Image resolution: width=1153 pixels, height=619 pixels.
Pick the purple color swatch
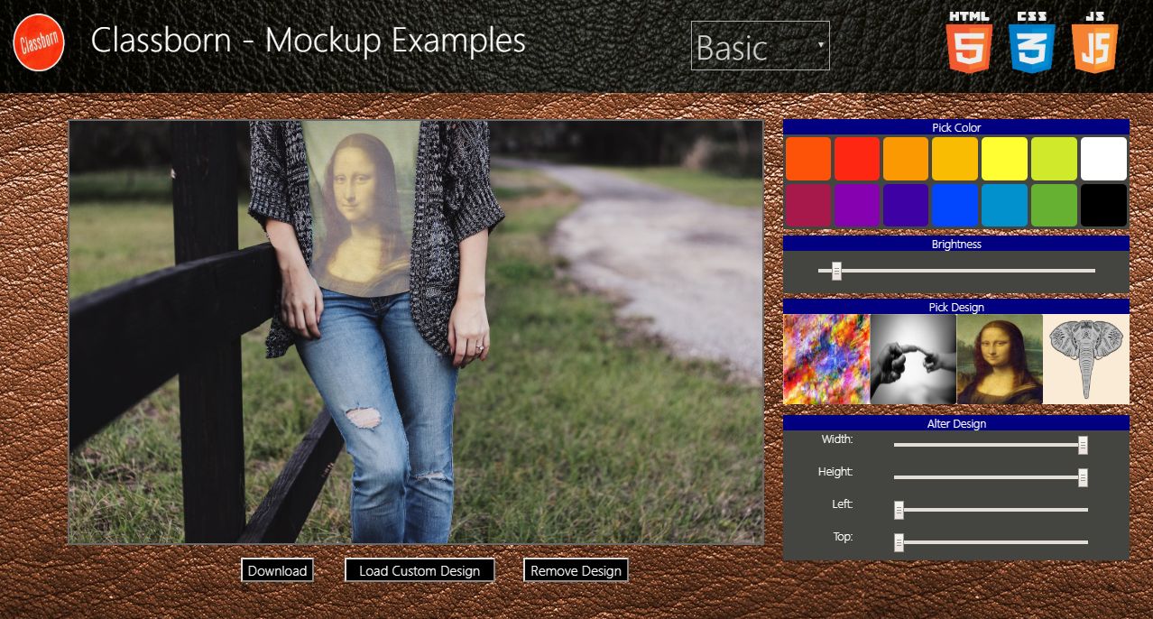857,205
